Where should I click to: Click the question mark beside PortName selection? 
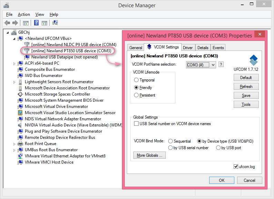click(x=221, y=65)
